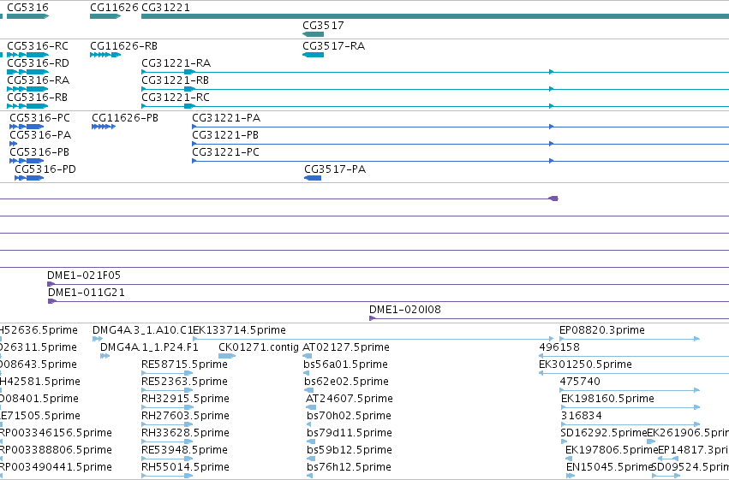Viewport: 729px width, 480px height.
Task: Select EST bs59b12.5prime
Action: pyautogui.click(x=350, y=450)
